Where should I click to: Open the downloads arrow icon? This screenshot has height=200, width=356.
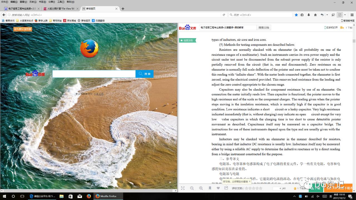(x=309, y=15)
